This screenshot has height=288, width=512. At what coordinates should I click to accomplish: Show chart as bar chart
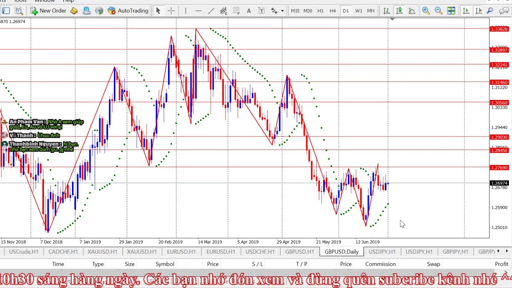click(x=386, y=11)
